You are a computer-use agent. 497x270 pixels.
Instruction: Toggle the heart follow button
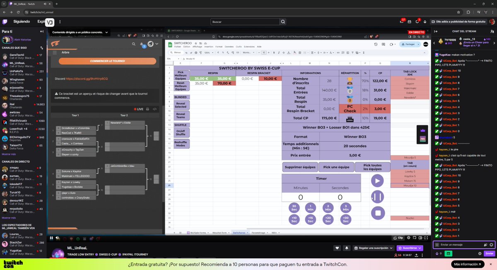click(337, 248)
